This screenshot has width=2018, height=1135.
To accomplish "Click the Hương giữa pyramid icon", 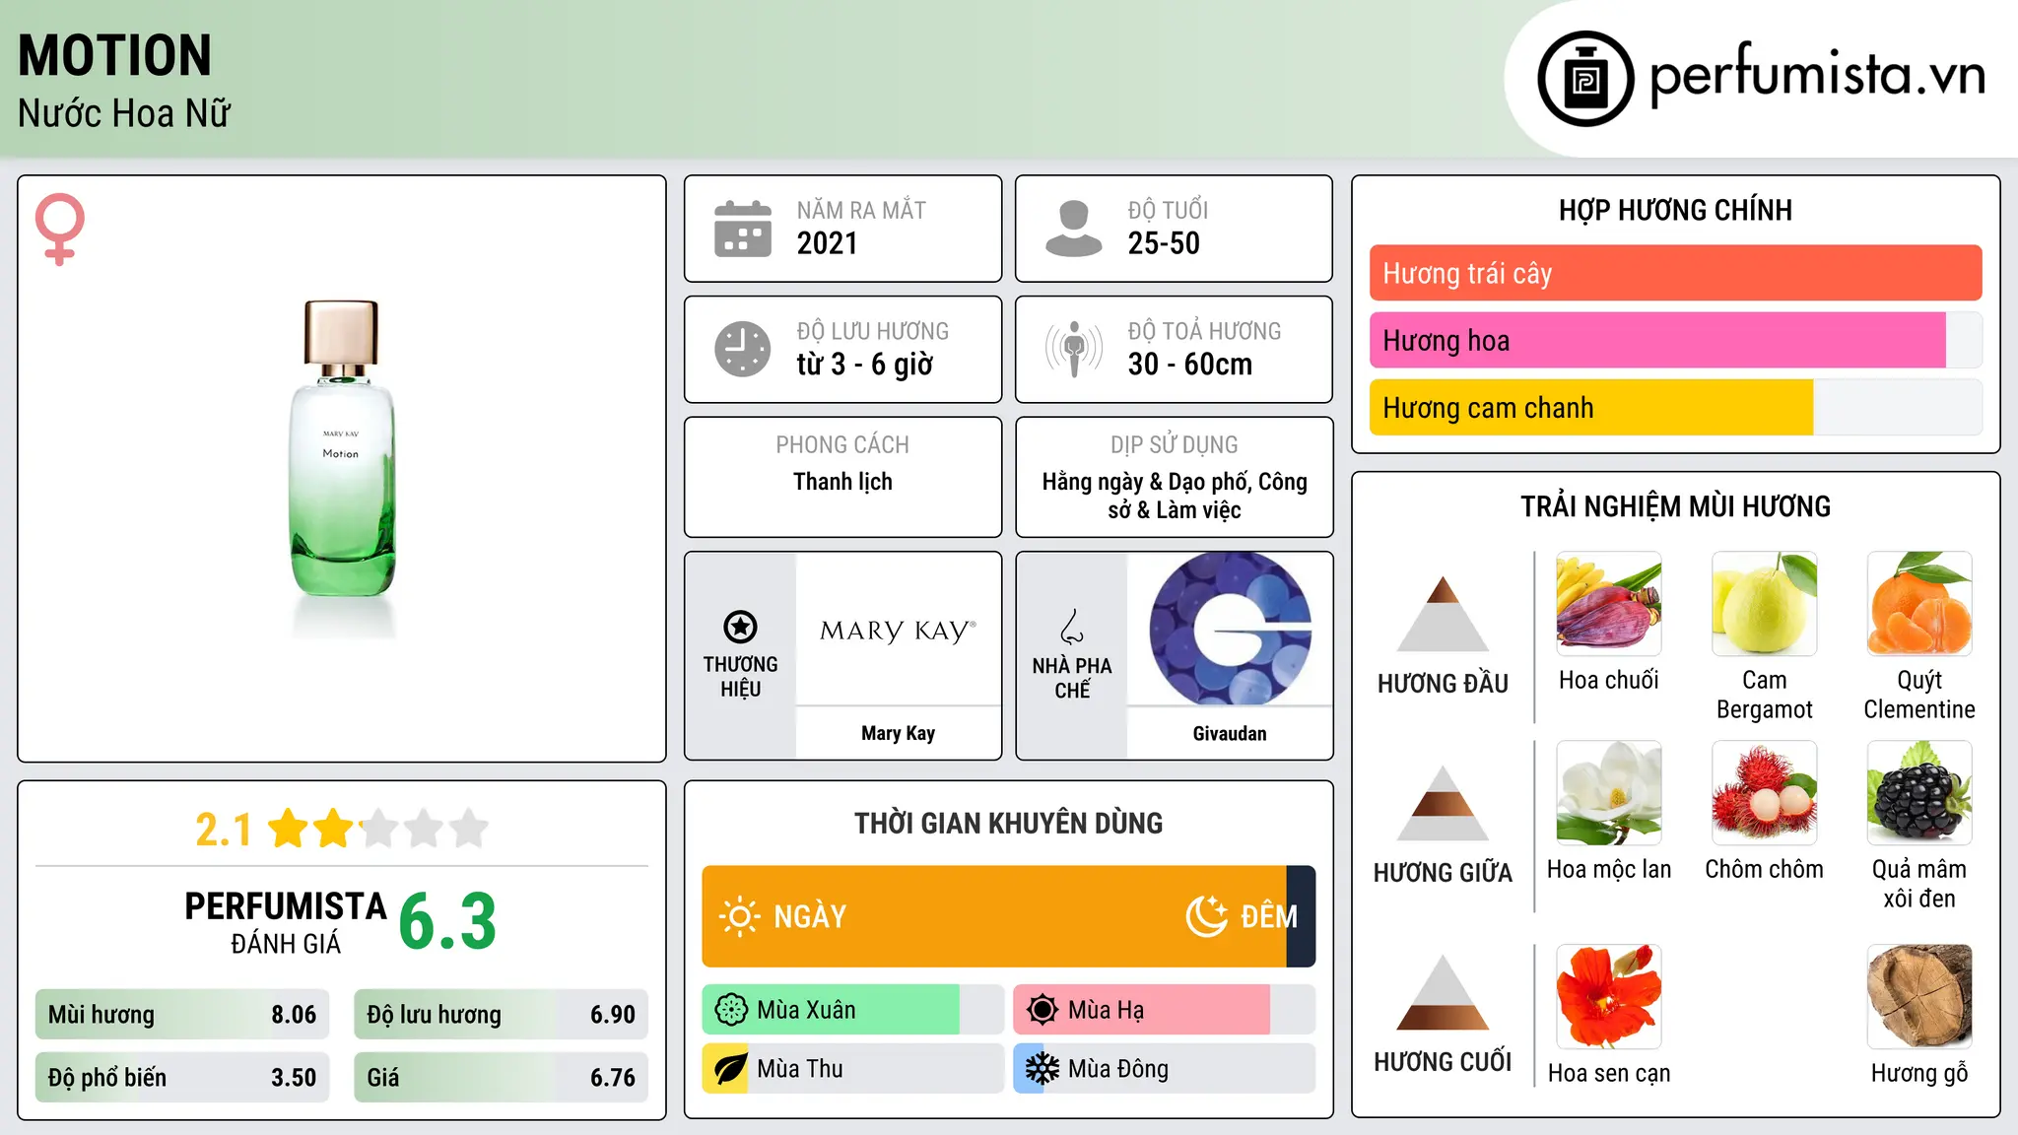I will point(1443,802).
